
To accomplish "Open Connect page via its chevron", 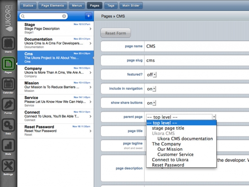I will point(90,116).
